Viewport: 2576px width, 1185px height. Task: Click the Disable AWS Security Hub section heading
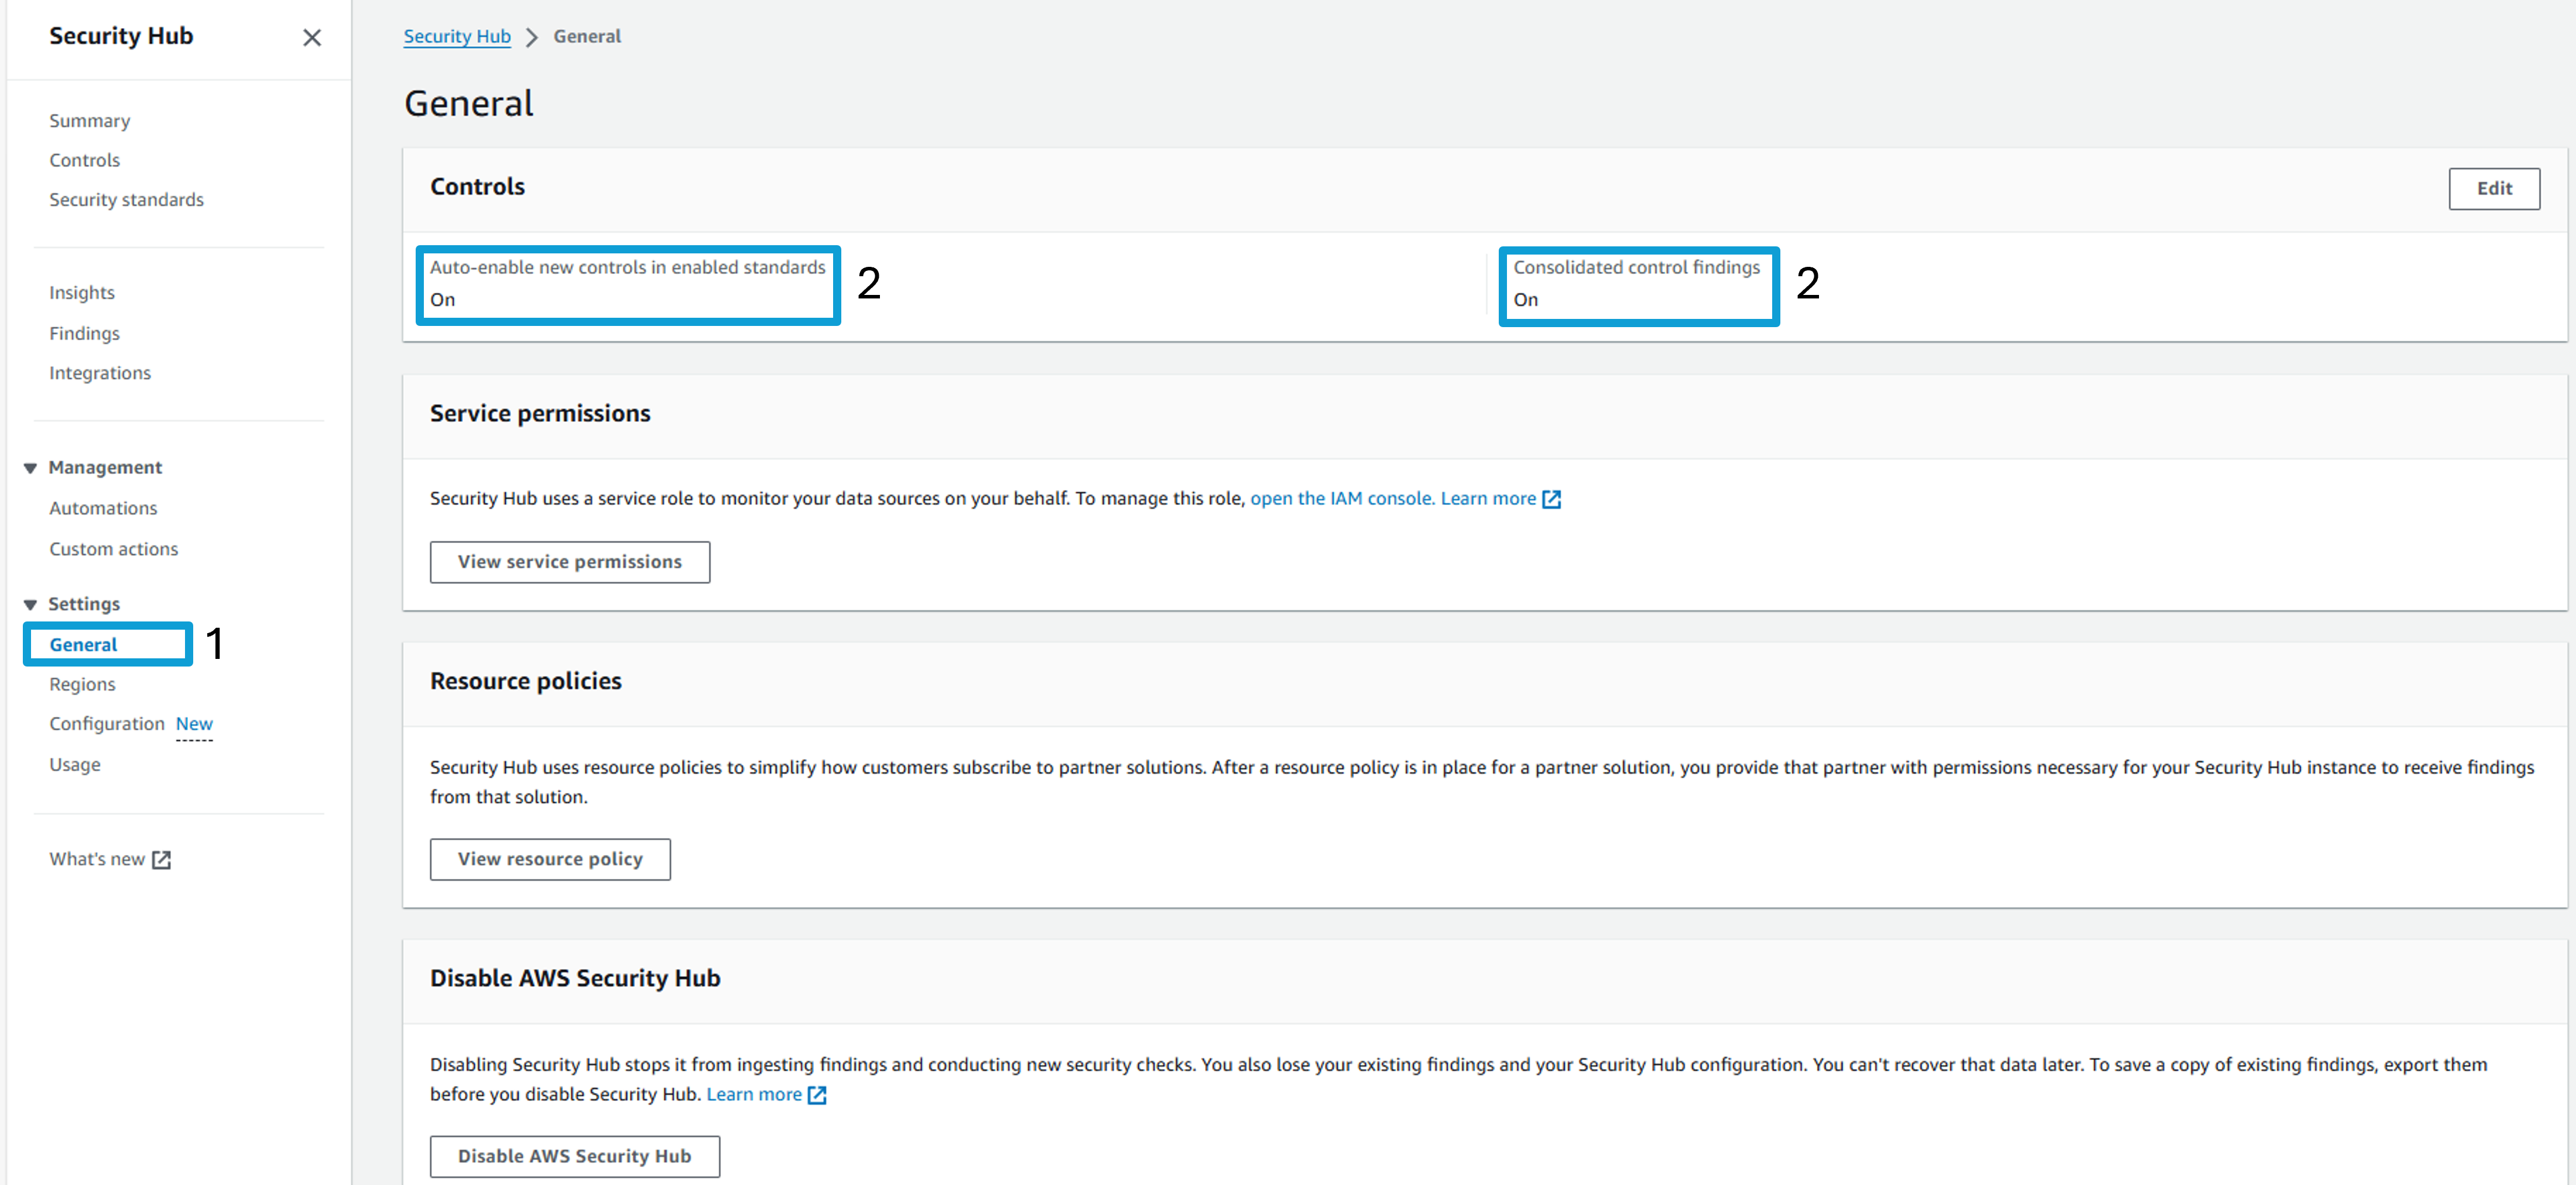pos(575,978)
